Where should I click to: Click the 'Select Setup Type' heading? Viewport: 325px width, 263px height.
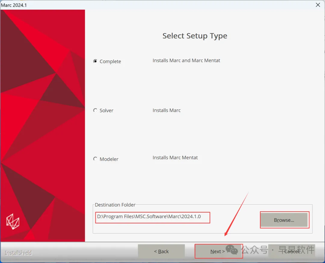pyautogui.click(x=195, y=36)
